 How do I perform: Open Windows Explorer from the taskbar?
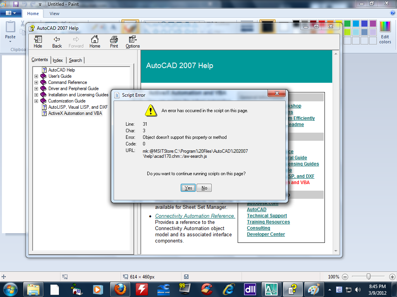(33, 289)
